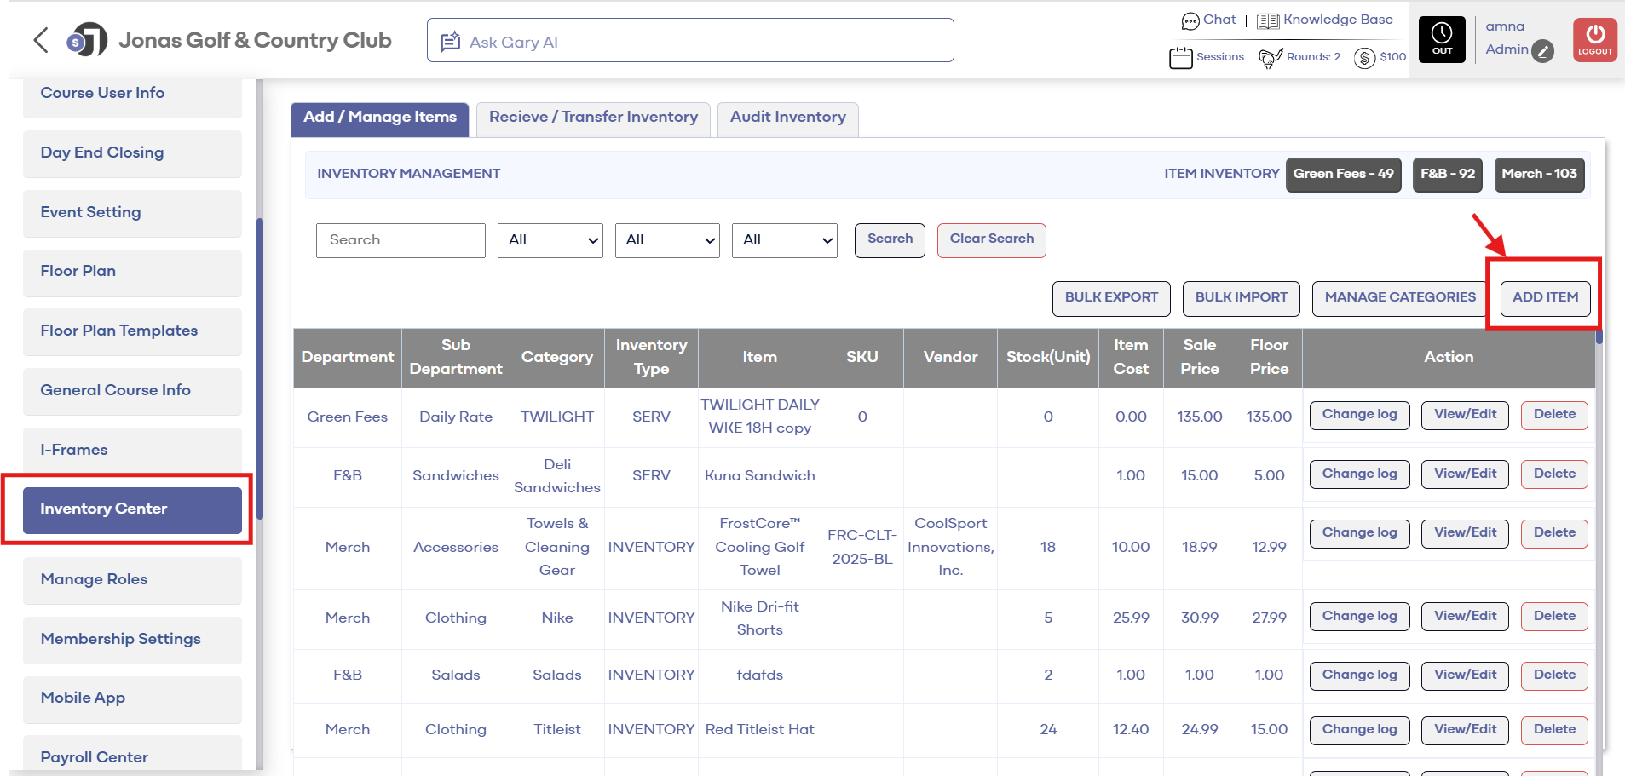The image size is (1625, 776).
Task: Click the BULK EXPORT button
Action: 1110,298
